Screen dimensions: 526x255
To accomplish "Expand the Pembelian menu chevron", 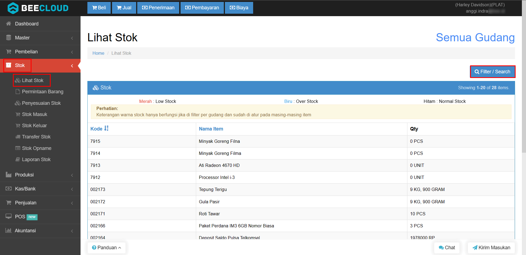I will point(72,52).
